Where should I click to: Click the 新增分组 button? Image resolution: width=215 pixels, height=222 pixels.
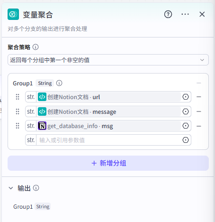(x=108, y=163)
